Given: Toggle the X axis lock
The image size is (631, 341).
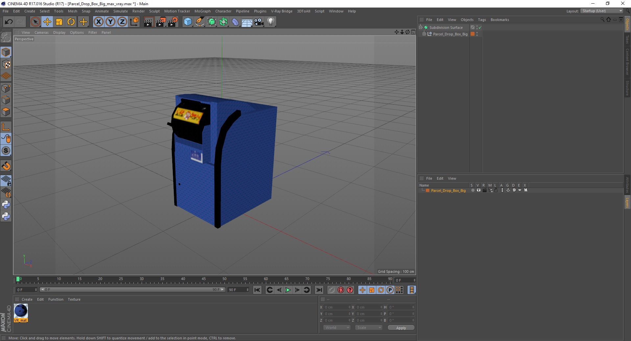Looking at the screenshot, I should pyautogui.click(x=98, y=22).
